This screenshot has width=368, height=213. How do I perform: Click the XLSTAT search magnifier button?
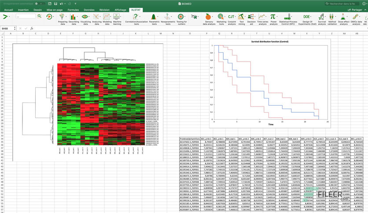coord(40,16)
